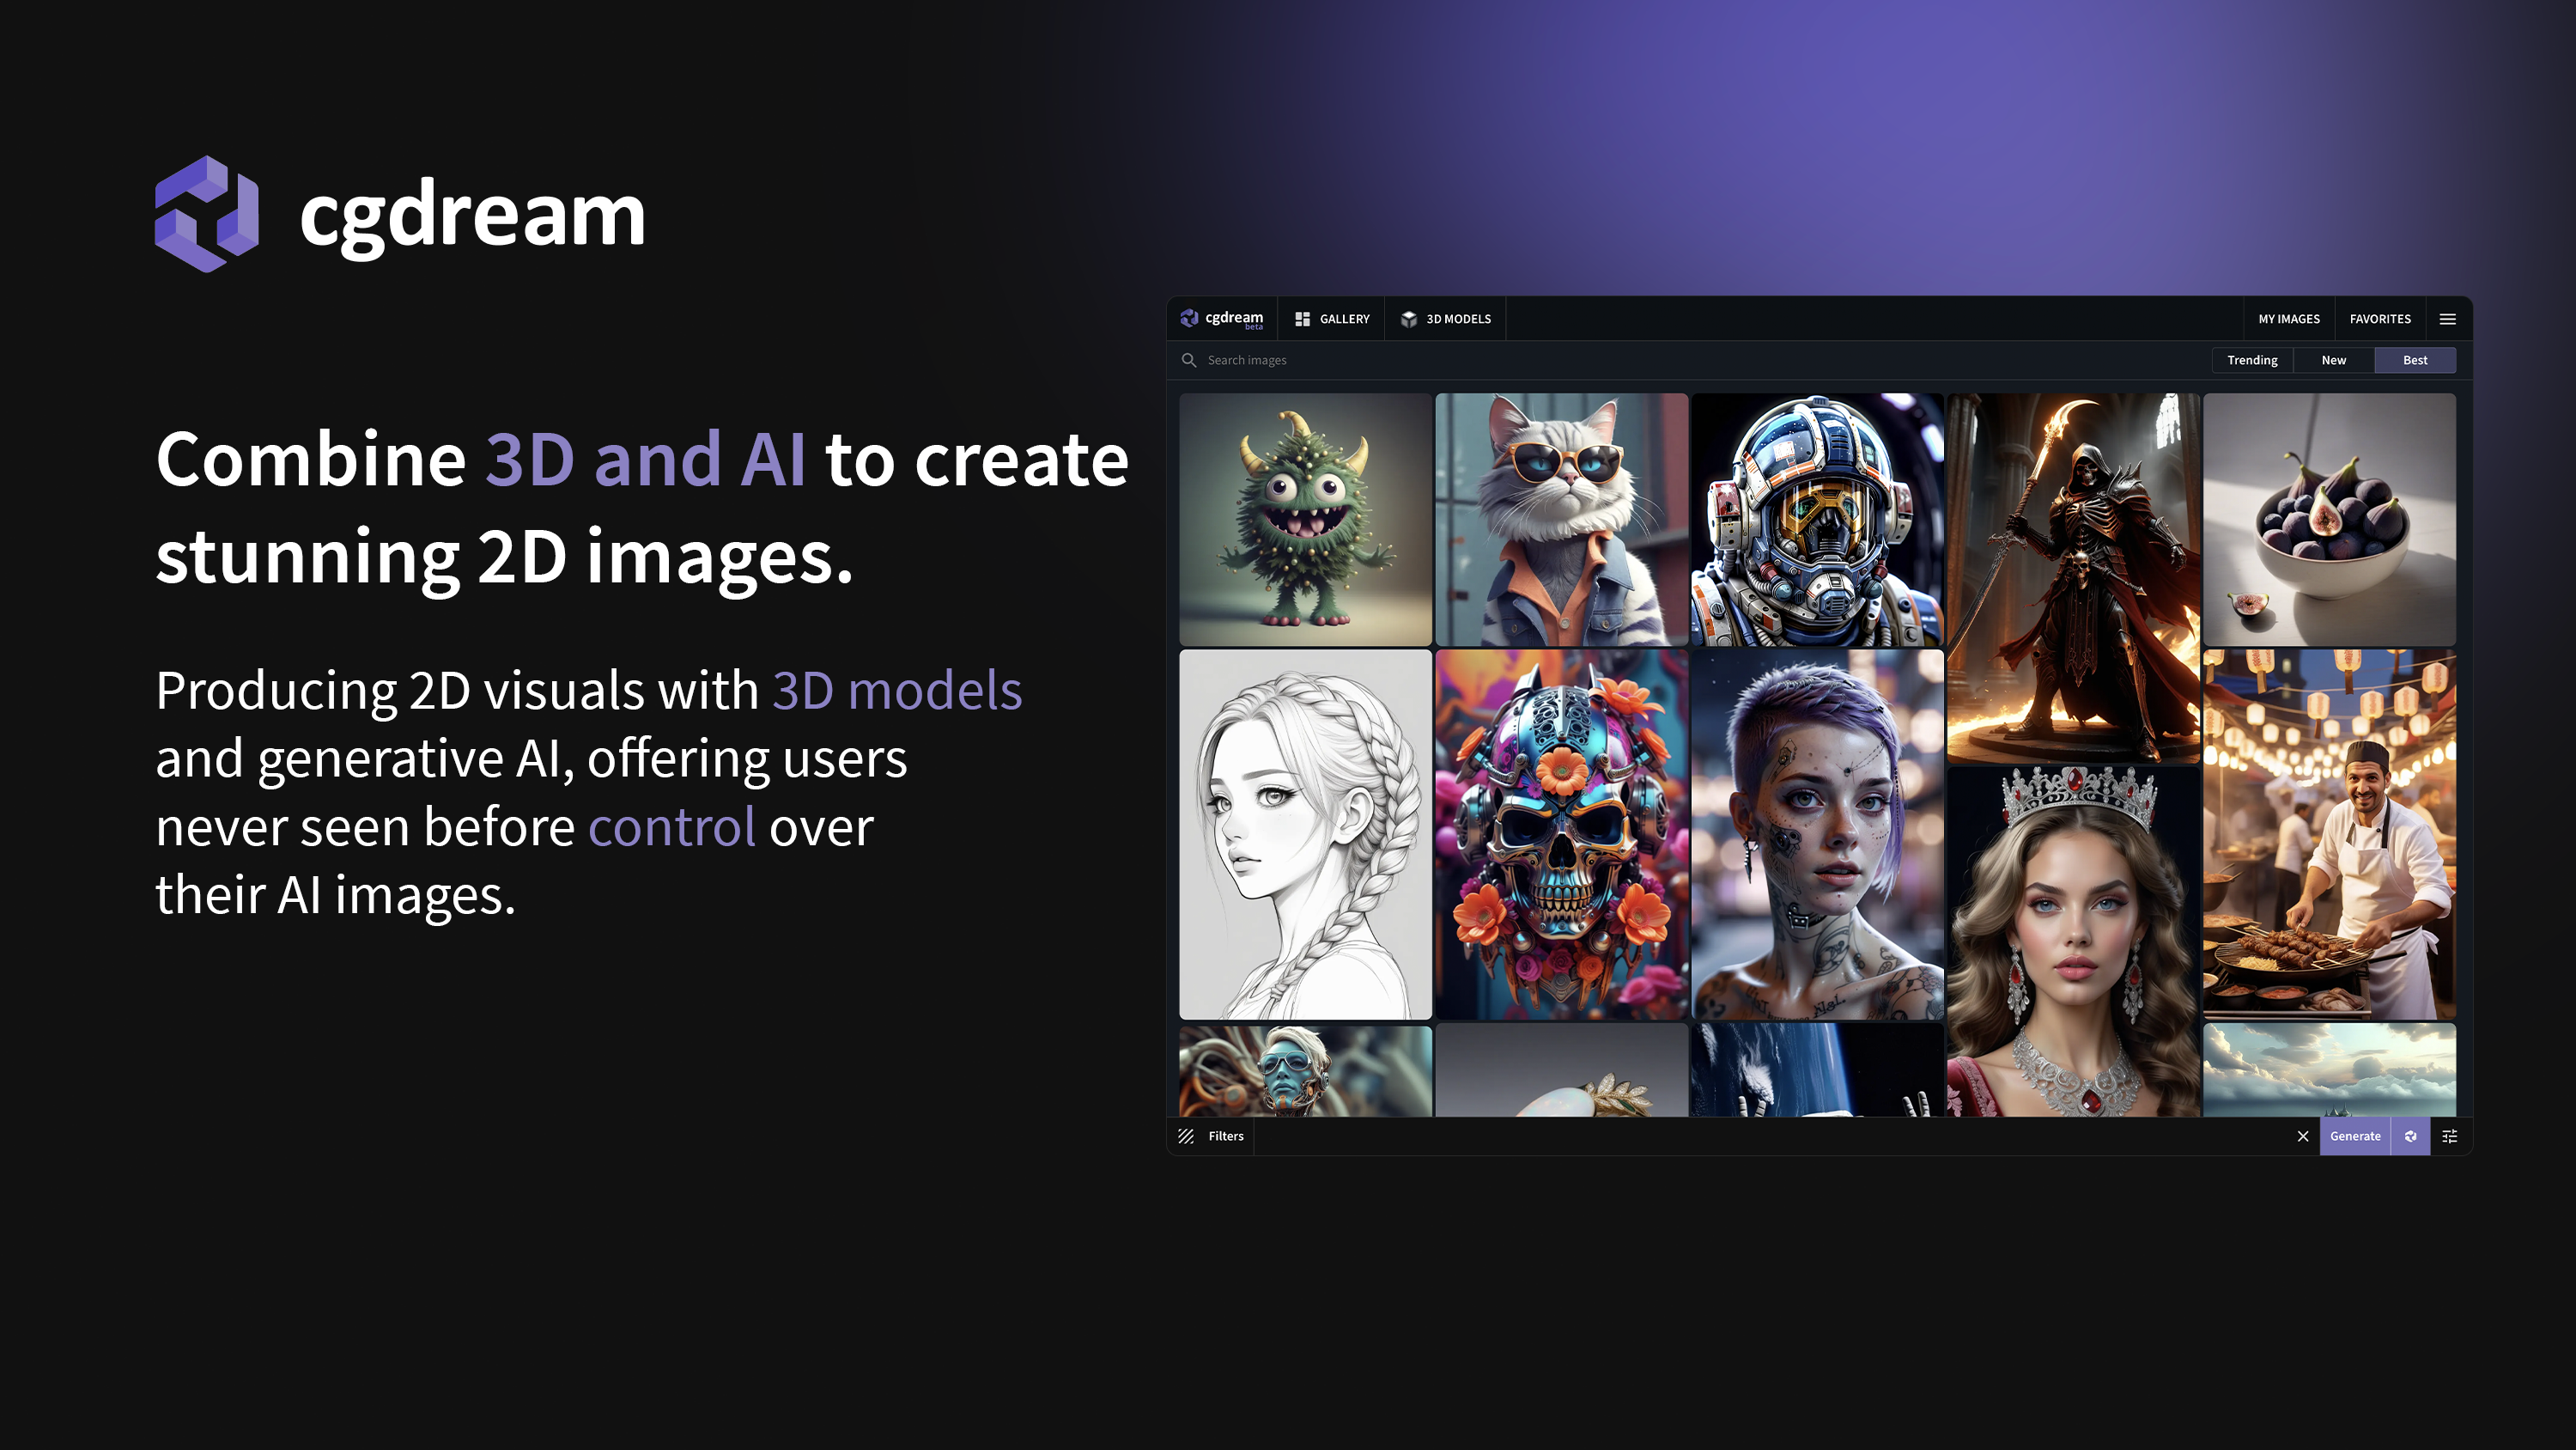The image size is (2576, 1450).
Task: Go to Favorites tab
Action: pyautogui.click(x=2379, y=318)
